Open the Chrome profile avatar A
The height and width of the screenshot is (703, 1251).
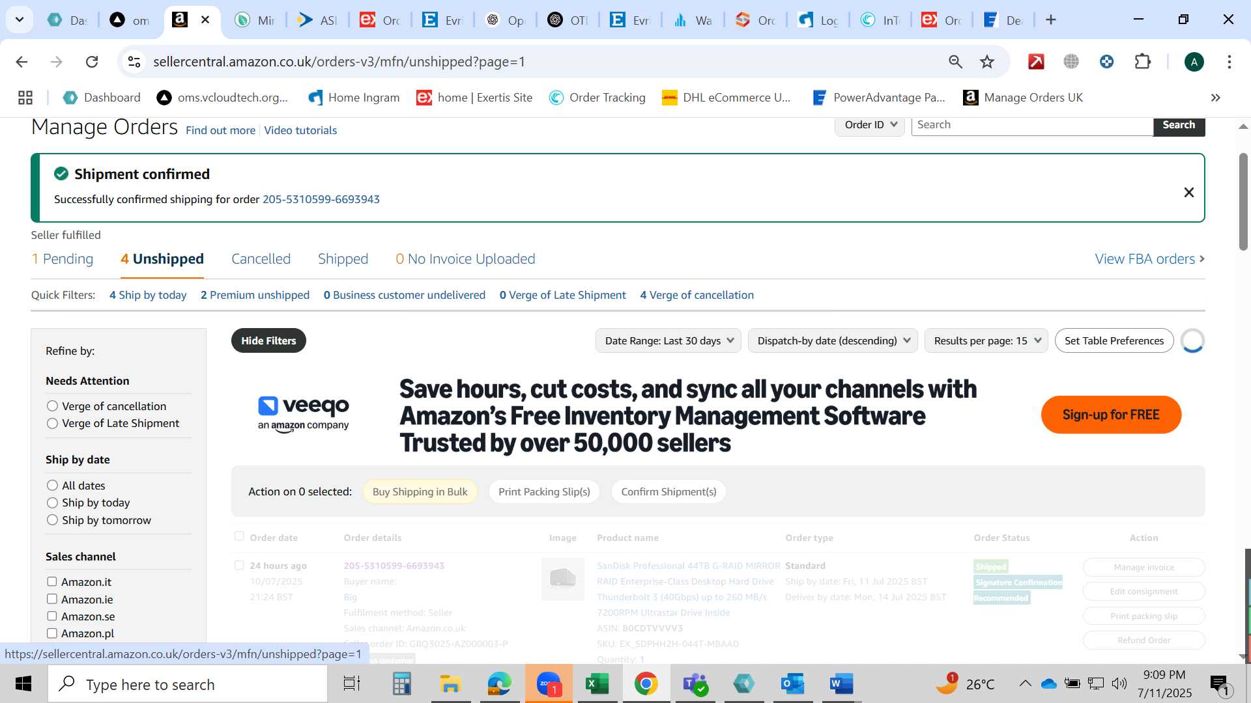tap(1194, 62)
